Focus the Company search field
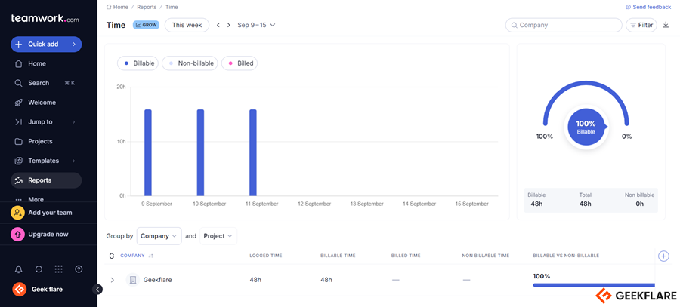The image size is (680, 307). point(564,25)
